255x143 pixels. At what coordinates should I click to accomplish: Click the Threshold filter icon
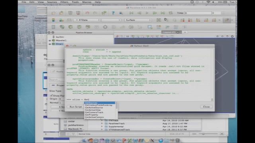click(x=88, y=27)
